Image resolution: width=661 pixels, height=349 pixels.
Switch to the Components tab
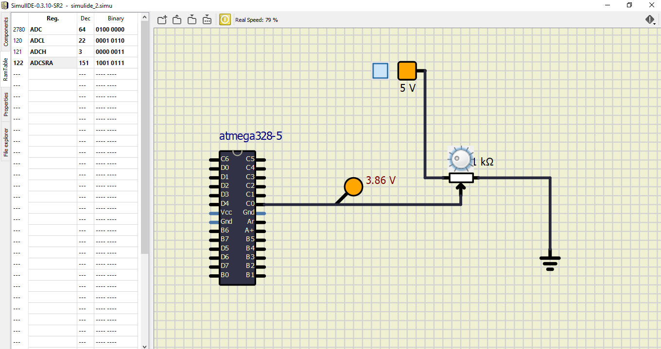coord(6,32)
